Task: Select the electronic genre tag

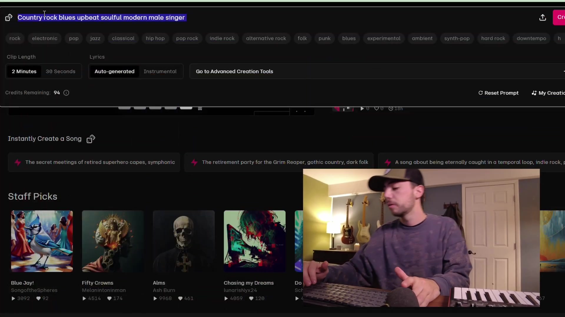Action: tap(45, 38)
